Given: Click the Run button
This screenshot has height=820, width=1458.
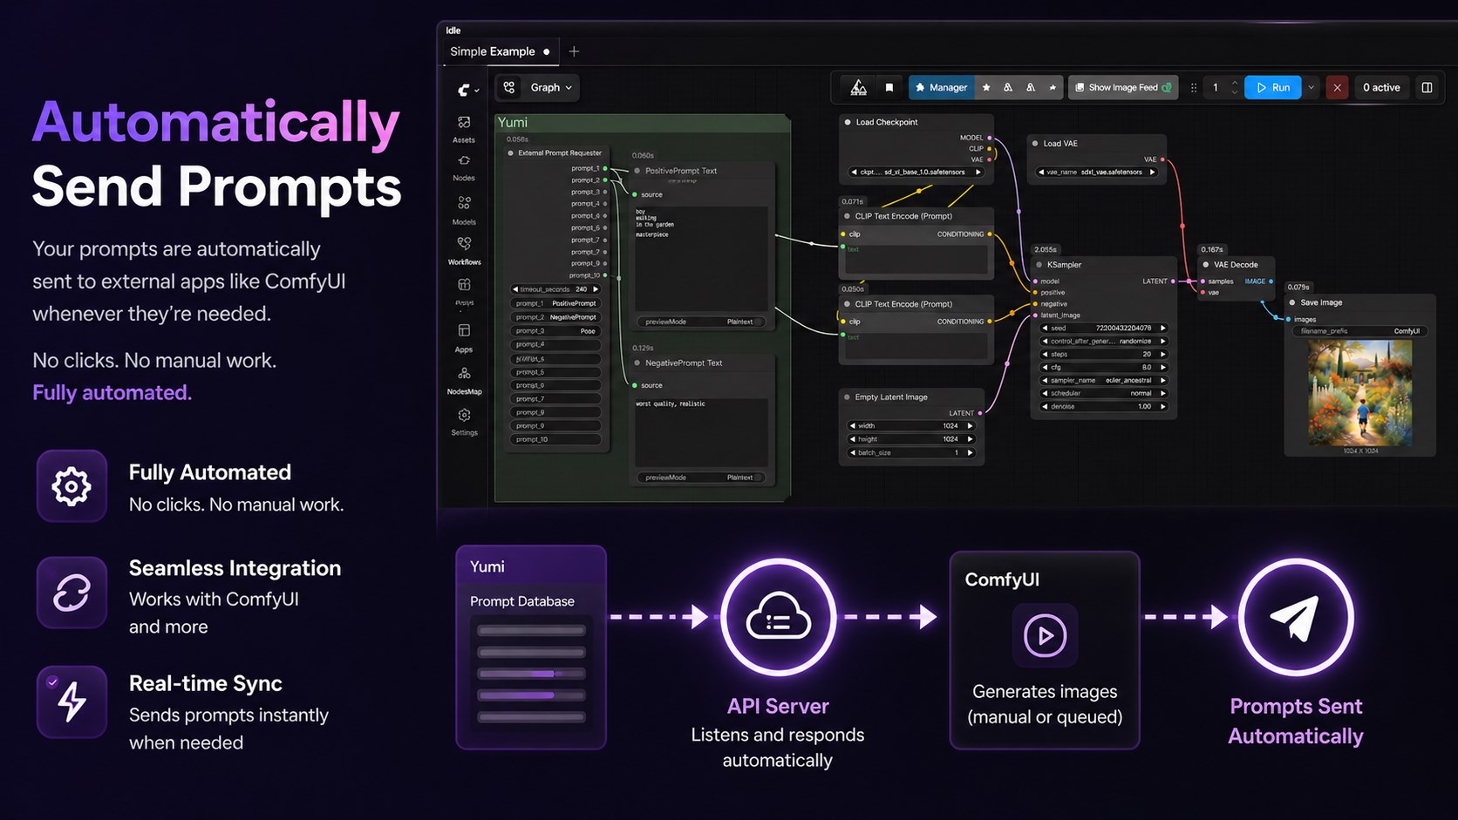Looking at the screenshot, I should (1272, 87).
